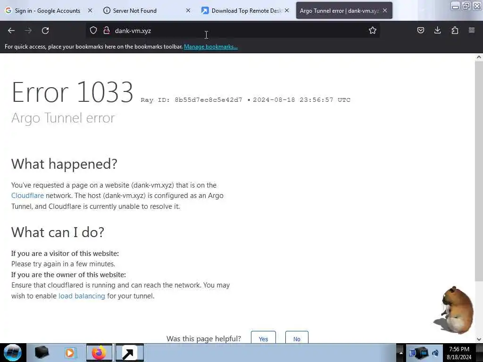Click the page scrollbar up arrow
Image resolution: width=483 pixels, height=362 pixels.
tap(479, 57)
